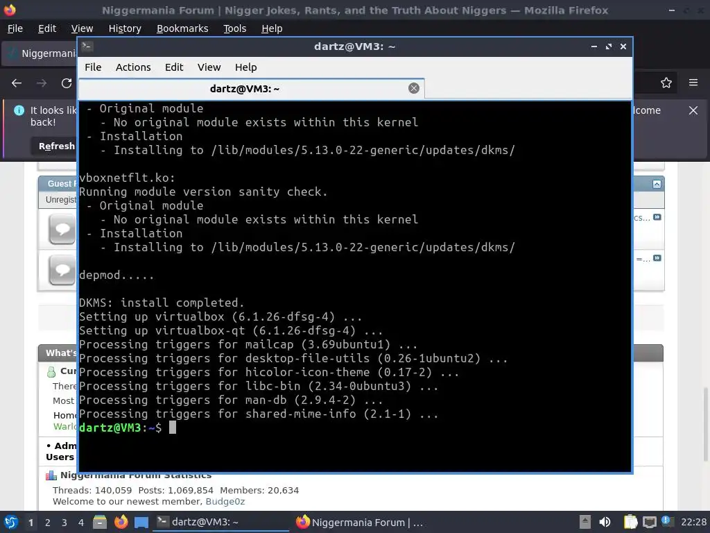Open the terminal's Help menu

pos(246,67)
